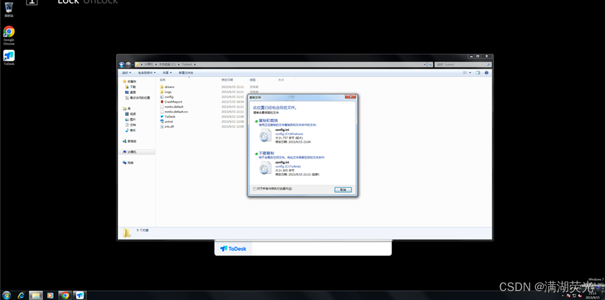This screenshot has width=605, height=300.
Task: Open the Windows Start menu
Action: [6, 295]
